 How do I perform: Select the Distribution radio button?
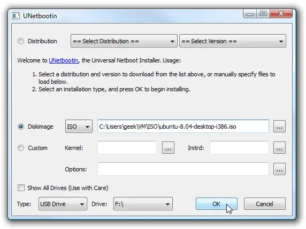[21, 41]
